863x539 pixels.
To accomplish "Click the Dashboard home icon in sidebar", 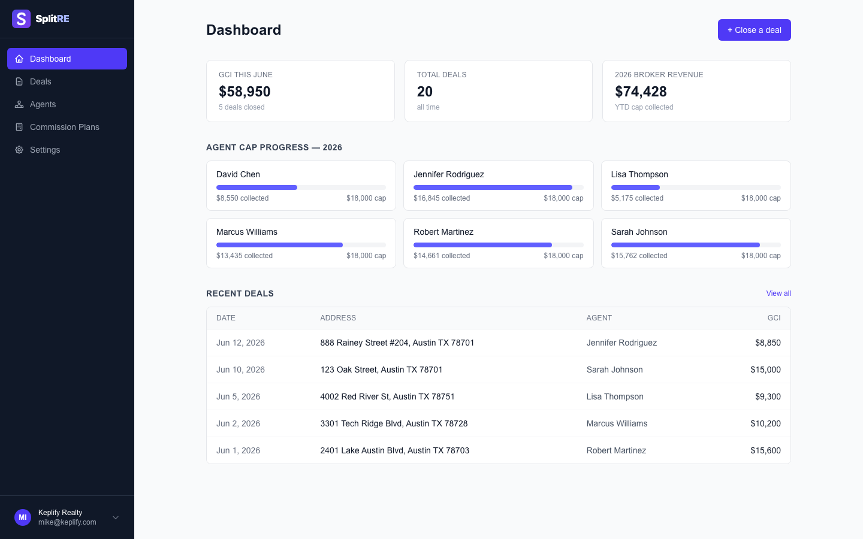I will tap(19, 59).
